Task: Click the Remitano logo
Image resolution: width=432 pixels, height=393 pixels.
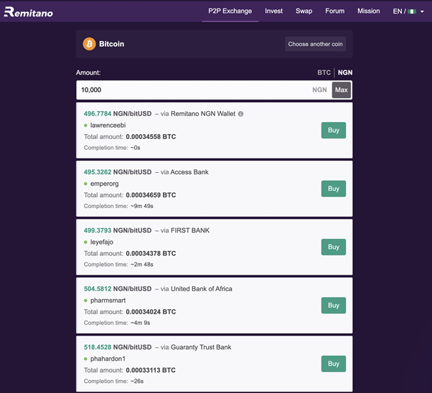Action: (x=29, y=12)
